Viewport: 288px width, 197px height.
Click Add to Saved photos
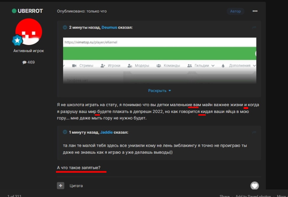coord(253,196)
